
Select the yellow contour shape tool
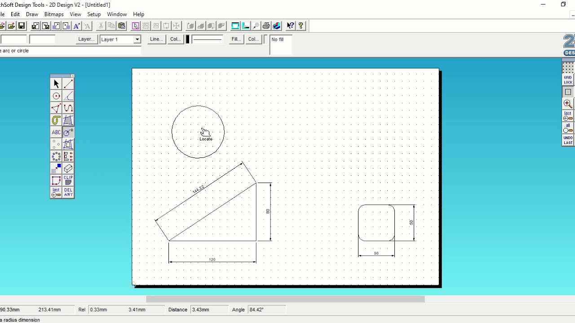pos(56,120)
